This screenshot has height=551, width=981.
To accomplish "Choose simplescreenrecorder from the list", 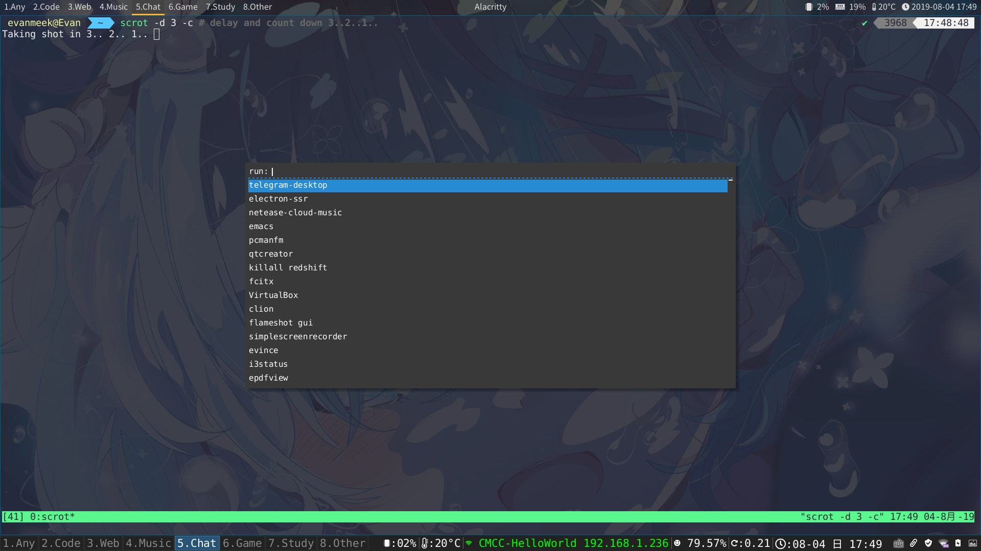I will click(x=298, y=337).
